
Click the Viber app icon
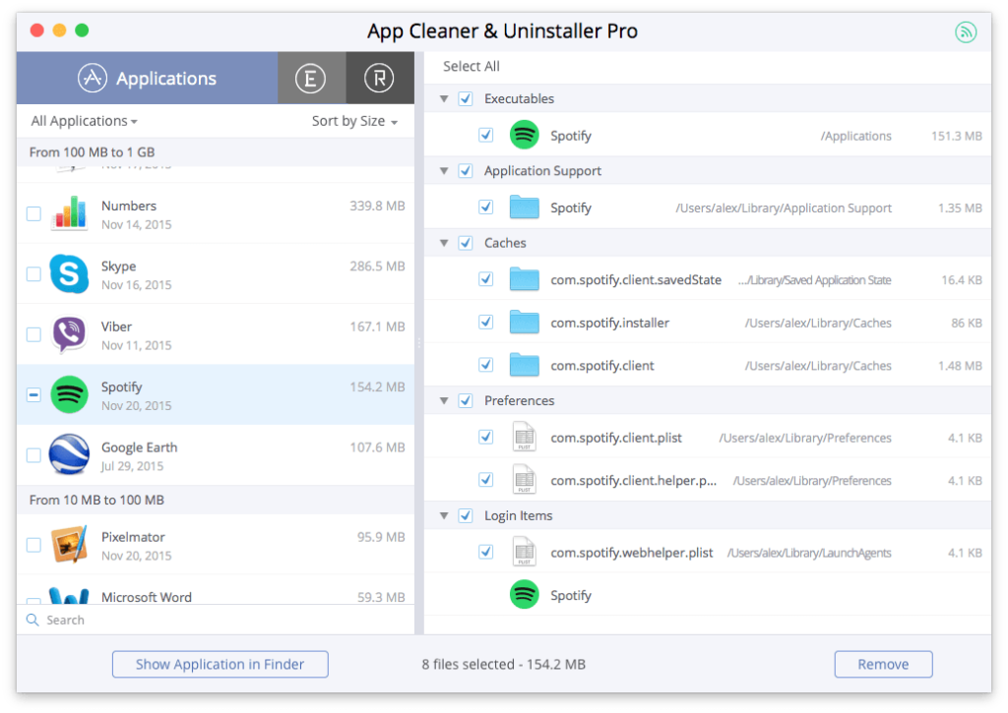click(69, 334)
